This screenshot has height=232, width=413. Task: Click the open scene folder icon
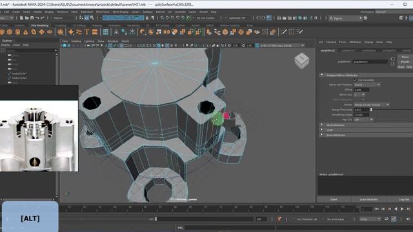pyautogui.click(x=26, y=18)
